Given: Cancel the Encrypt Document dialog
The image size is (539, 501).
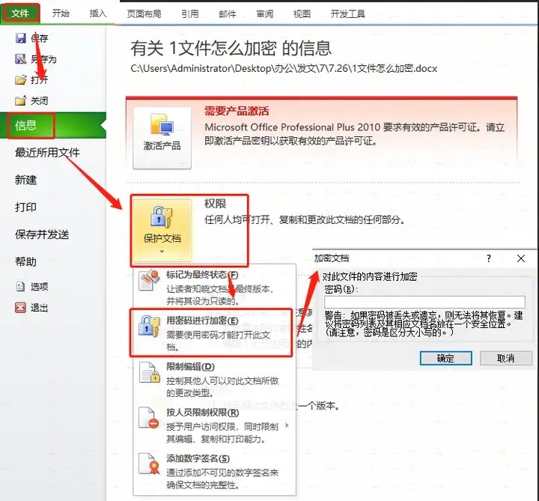Looking at the screenshot, I should coord(505,358).
